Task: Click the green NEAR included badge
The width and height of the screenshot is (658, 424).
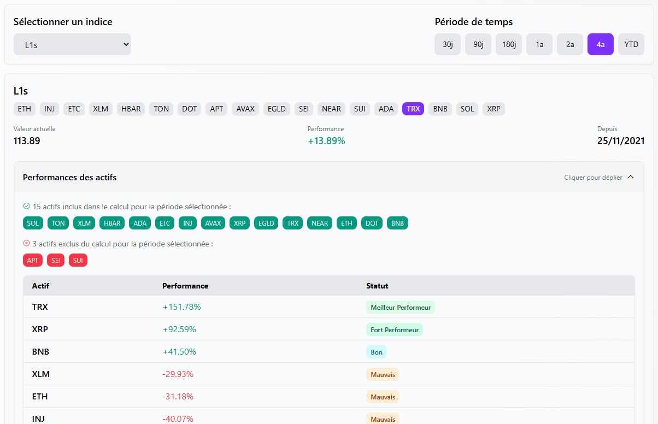Action: (x=320, y=223)
